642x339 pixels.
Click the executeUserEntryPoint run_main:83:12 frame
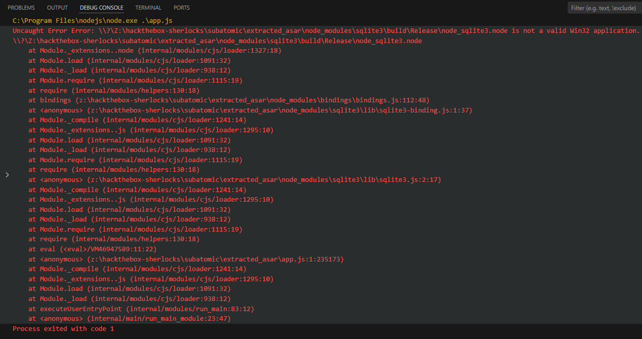pos(141,309)
